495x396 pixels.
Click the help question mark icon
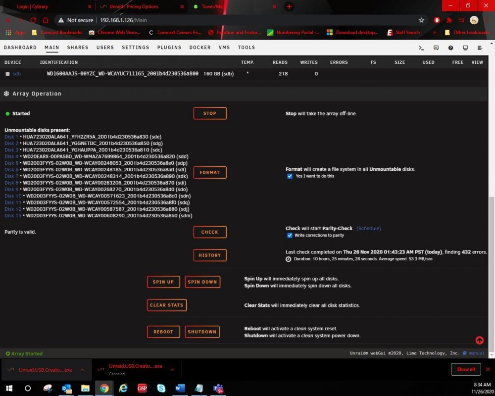[450, 48]
